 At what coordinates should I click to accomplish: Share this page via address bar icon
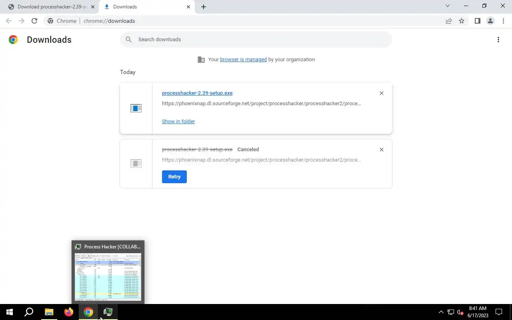(449, 21)
